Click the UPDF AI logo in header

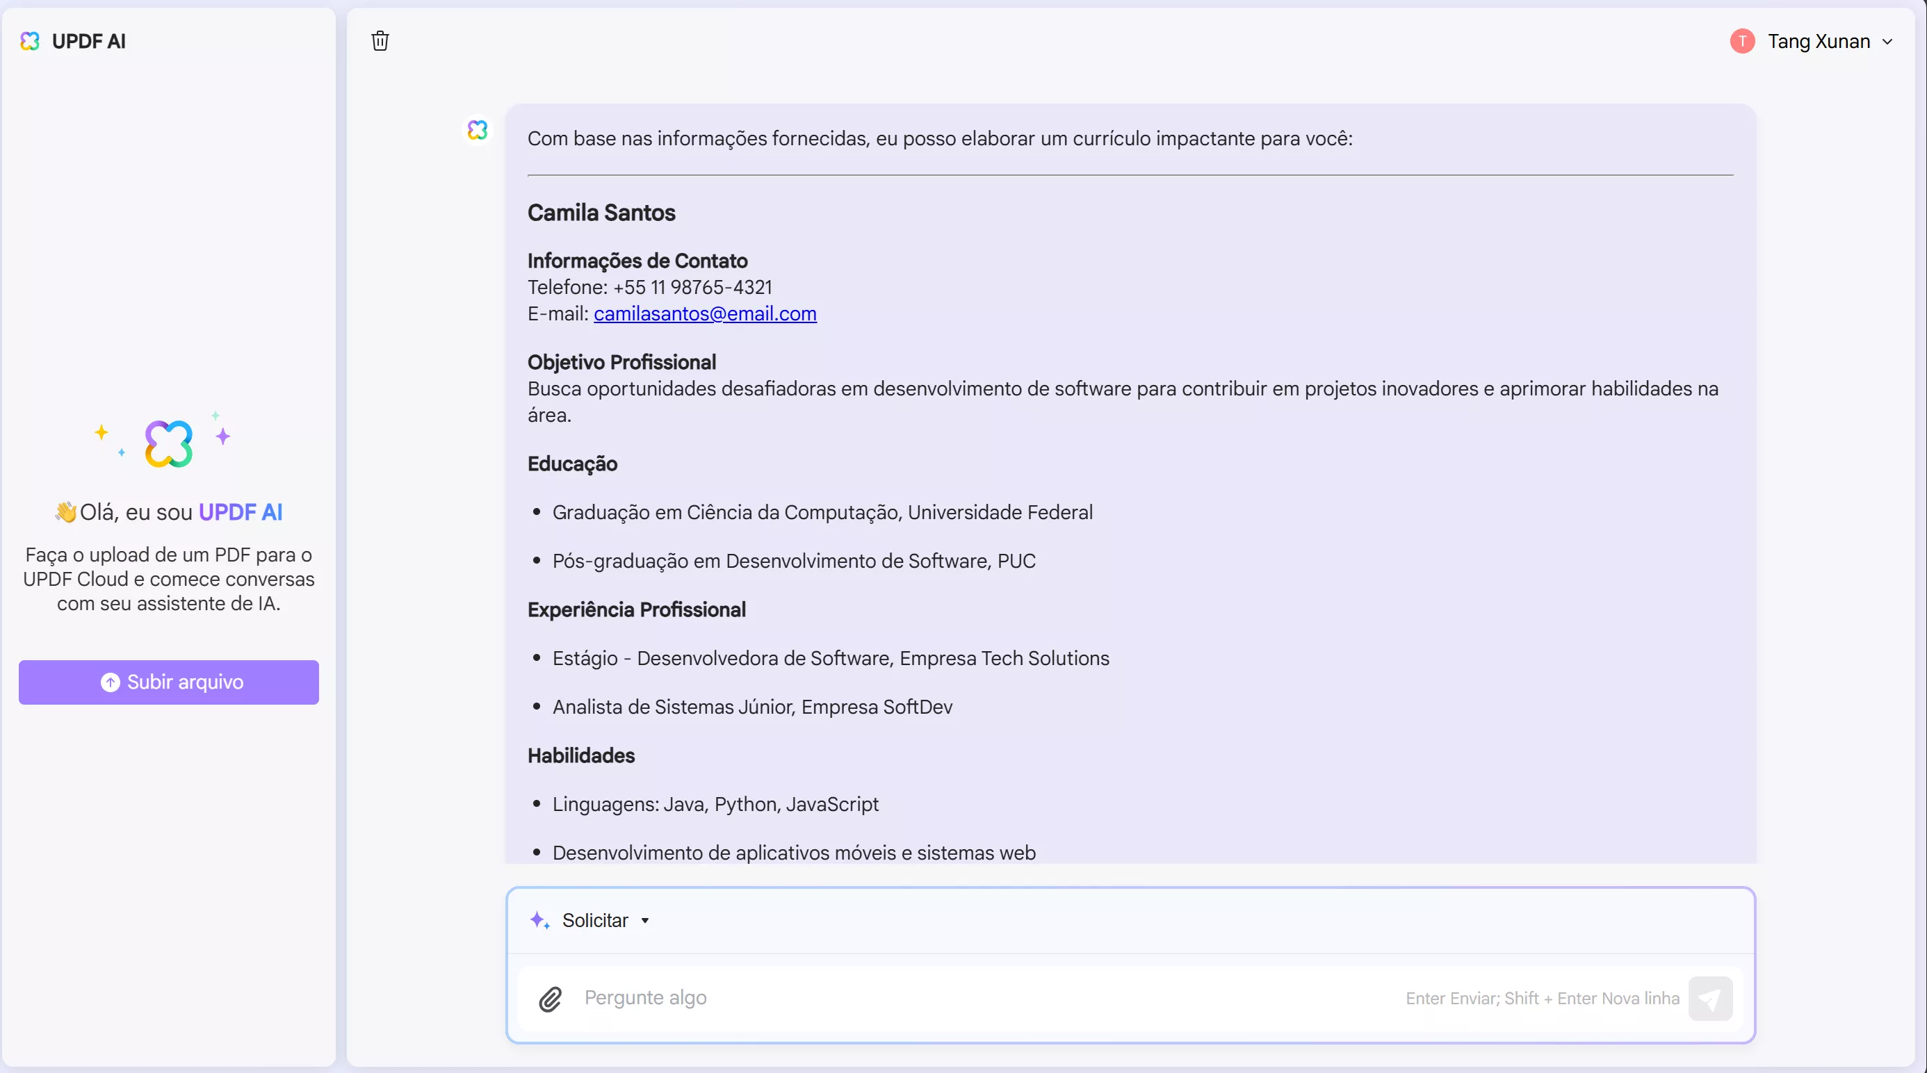pyautogui.click(x=30, y=41)
